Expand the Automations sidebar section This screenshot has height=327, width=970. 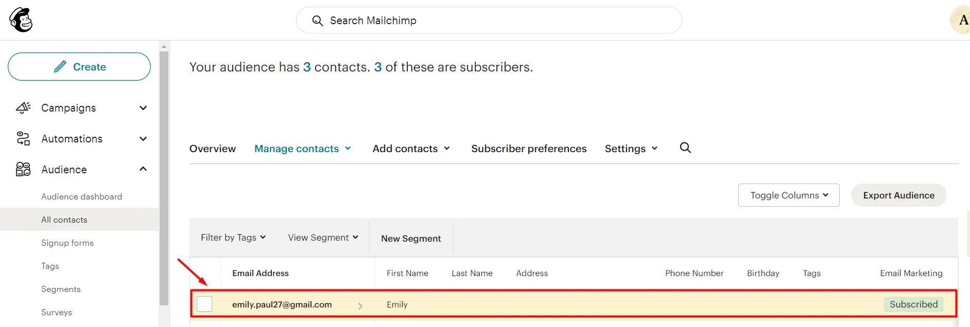point(143,139)
